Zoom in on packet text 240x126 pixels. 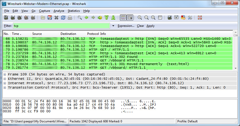(140, 18)
